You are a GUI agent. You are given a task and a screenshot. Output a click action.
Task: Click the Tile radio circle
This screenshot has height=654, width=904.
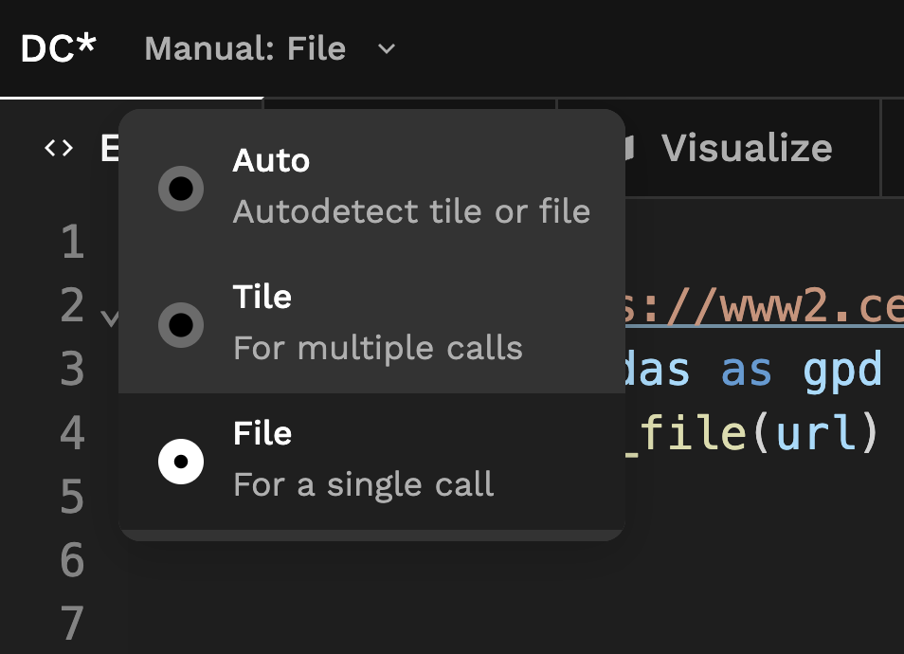181,325
